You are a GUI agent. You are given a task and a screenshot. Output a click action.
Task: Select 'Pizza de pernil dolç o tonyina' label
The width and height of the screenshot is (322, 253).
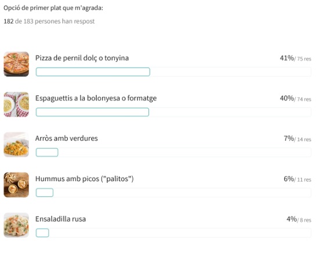pyautogui.click(x=82, y=58)
